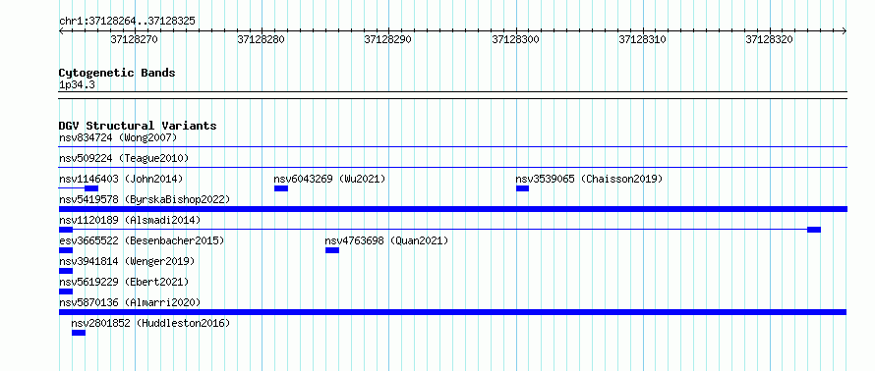875x371 pixels.
Task: Click the blue block under nsv5619229 (Ebert2021)
Action: tap(66, 291)
